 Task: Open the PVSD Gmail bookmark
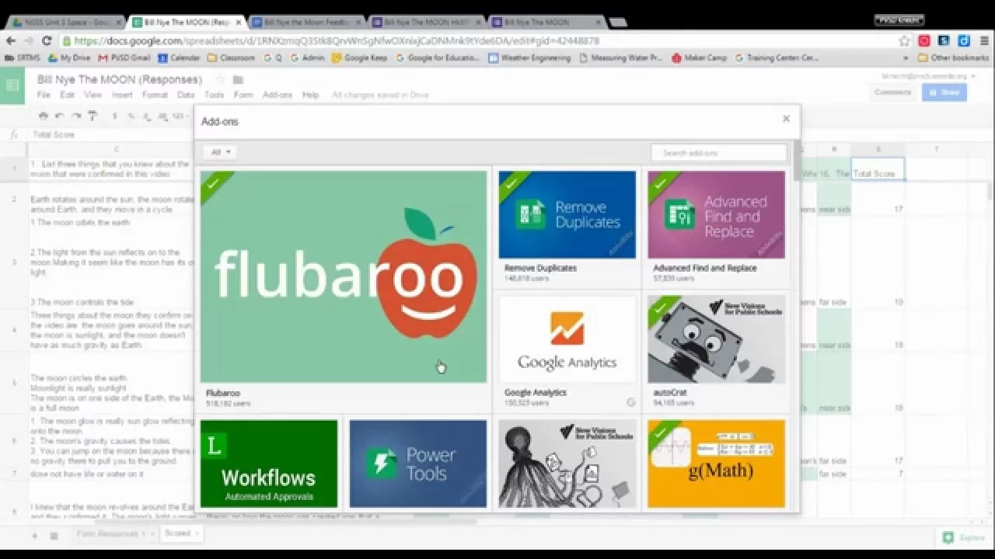pyautogui.click(x=124, y=57)
